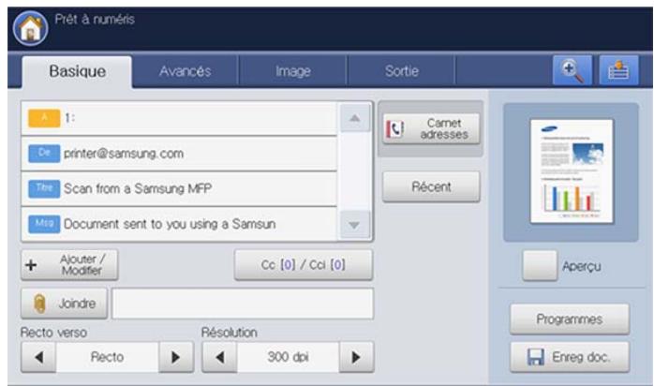Open Carnet adresses address book
Image resolution: width=654 pixels, height=386 pixels.
[431, 128]
